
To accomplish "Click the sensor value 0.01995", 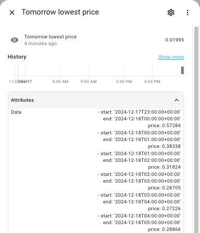I will tap(175, 40).
